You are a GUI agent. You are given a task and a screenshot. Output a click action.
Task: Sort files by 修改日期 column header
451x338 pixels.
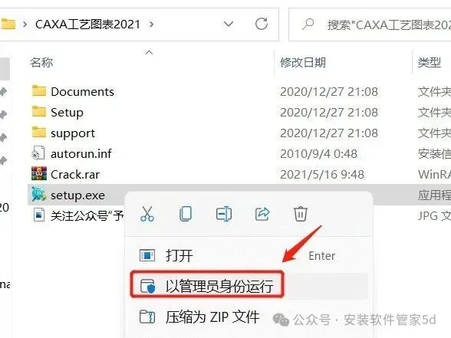(x=303, y=62)
